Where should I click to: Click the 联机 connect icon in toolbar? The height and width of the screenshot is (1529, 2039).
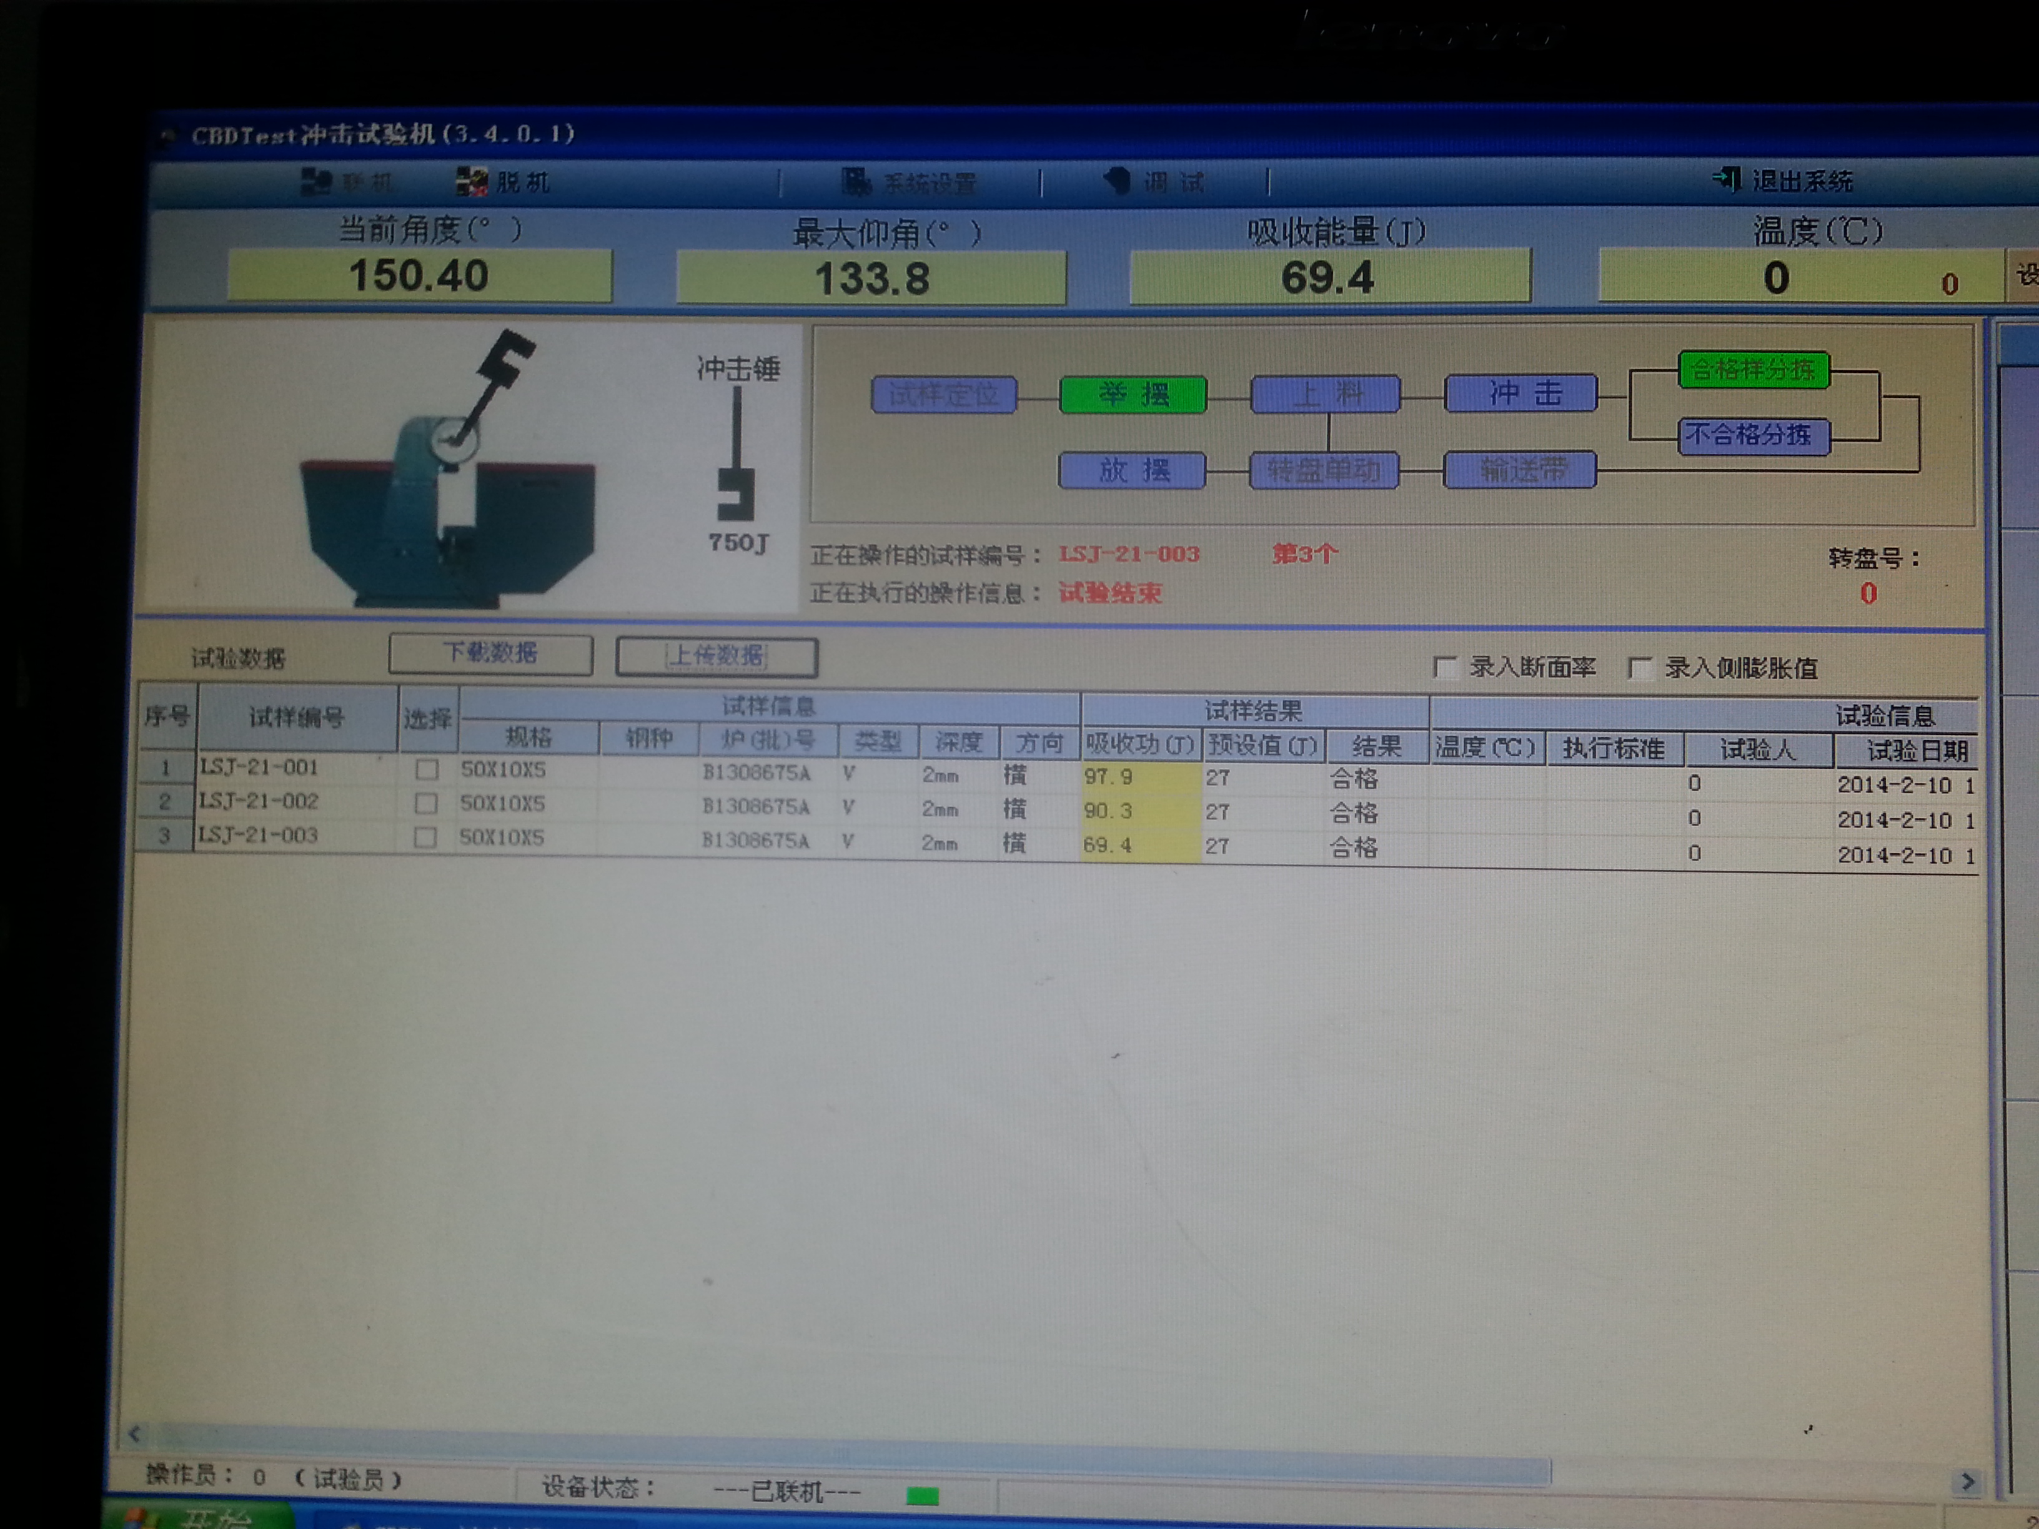coord(316,182)
